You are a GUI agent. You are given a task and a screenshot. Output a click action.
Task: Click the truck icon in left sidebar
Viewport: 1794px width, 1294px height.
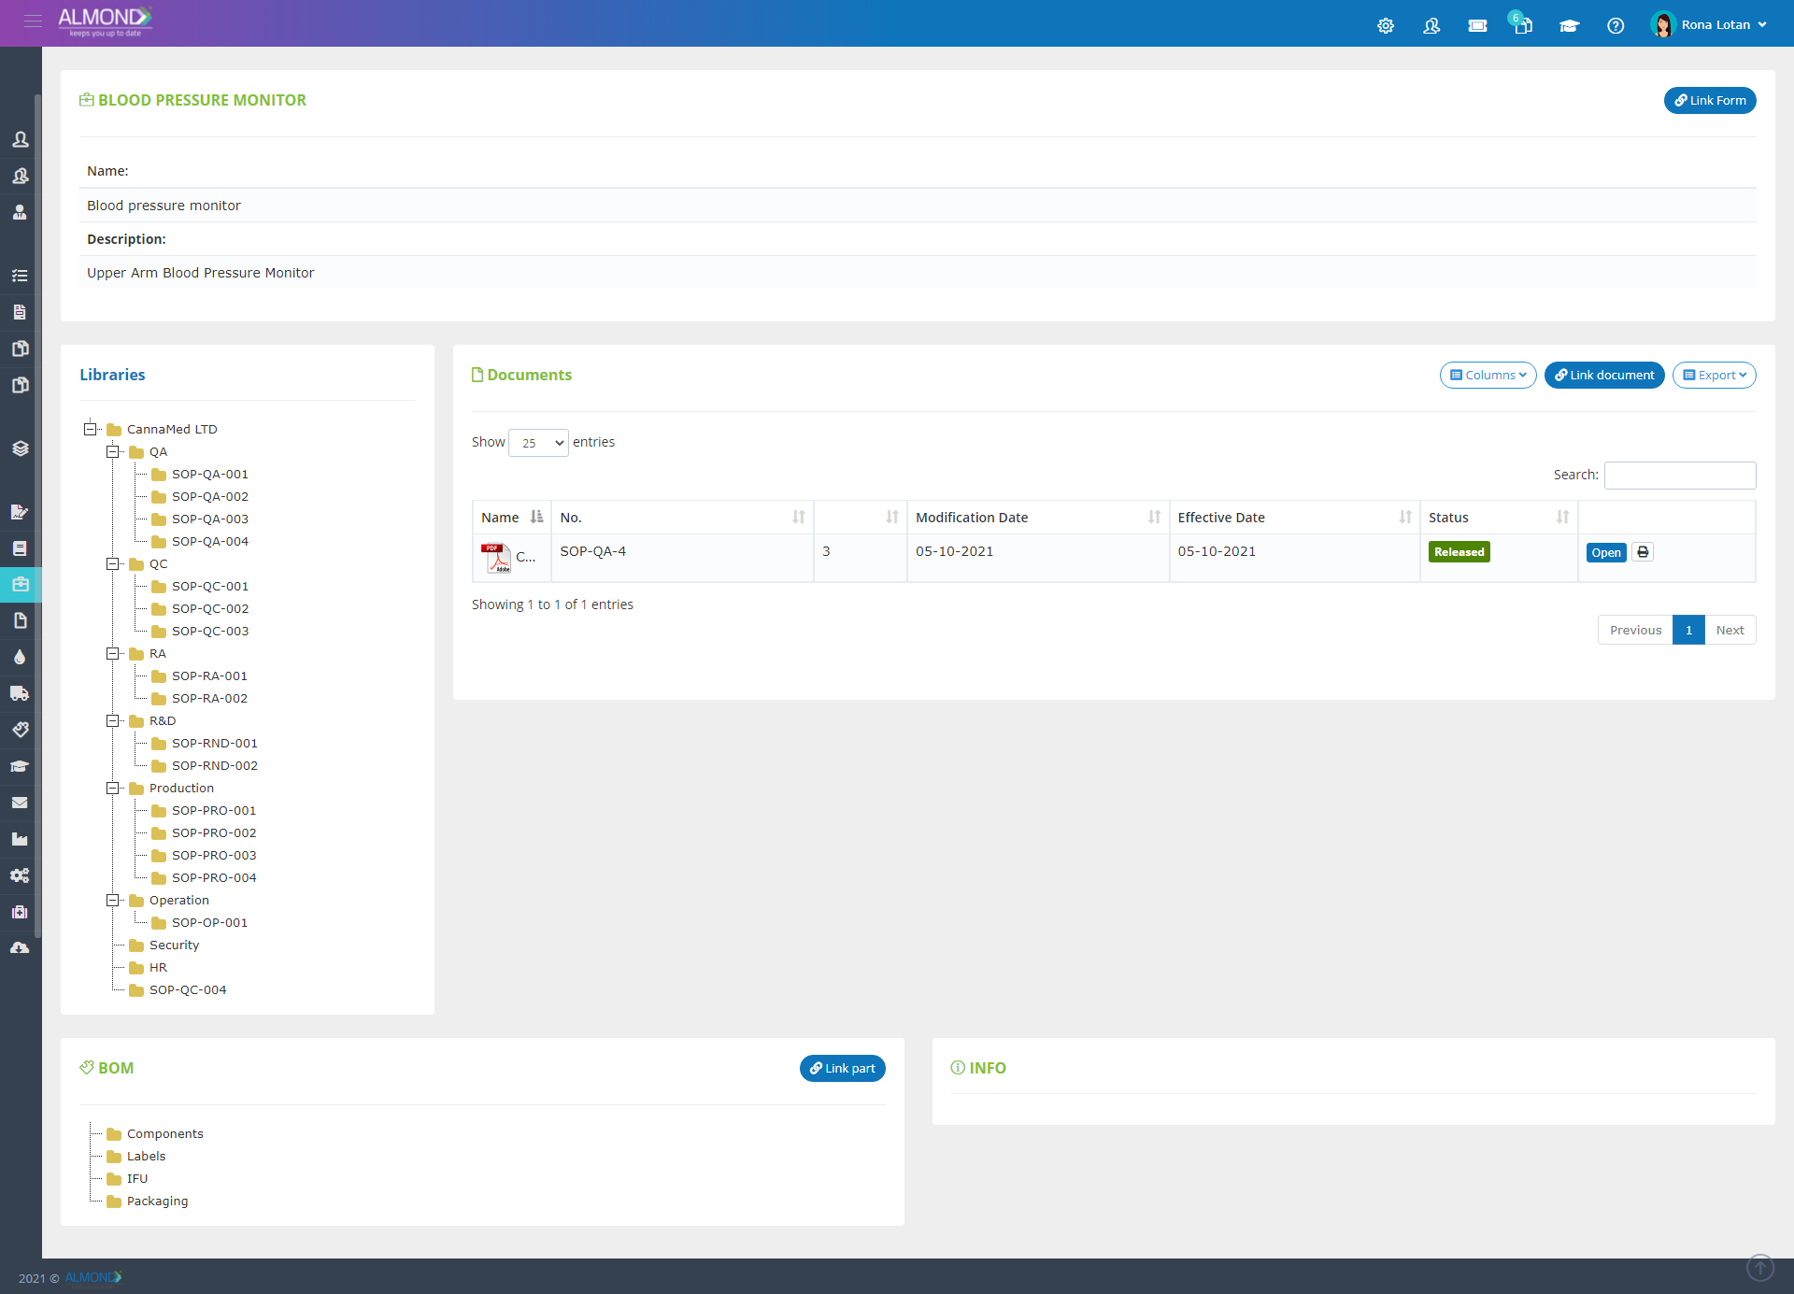coord(20,693)
